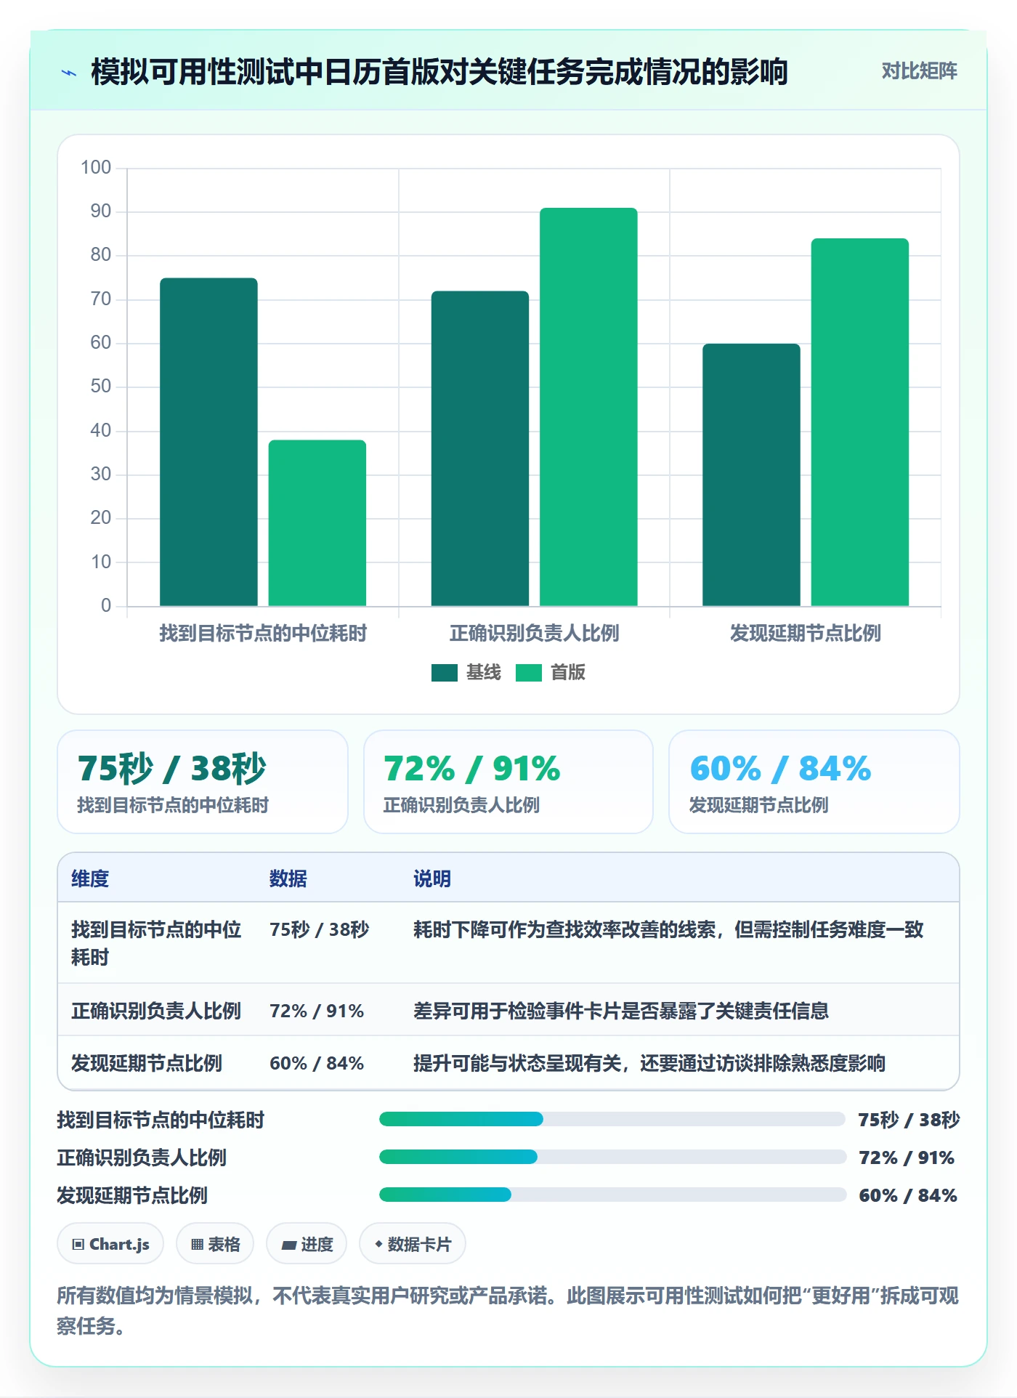Viewport: 1017px width, 1398px height.
Task: Click the footer disclaimer starting 所有数值均为情景模拟
Action: click(x=508, y=1310)
